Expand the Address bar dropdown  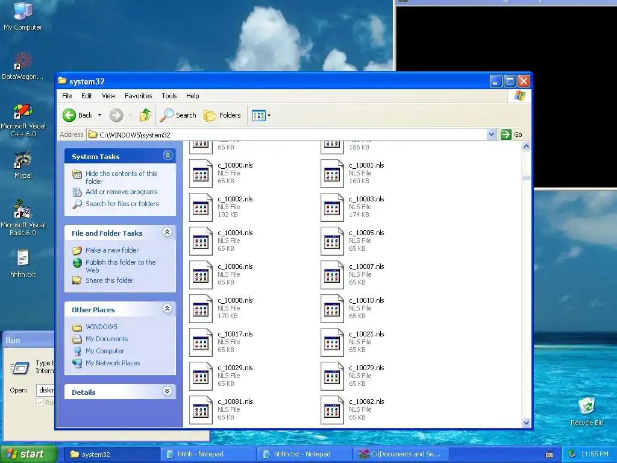(x=491, y=134)
